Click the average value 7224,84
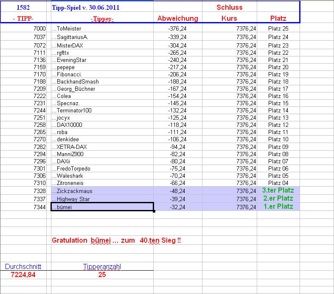 pyautogui.click(x=23, y=274)
